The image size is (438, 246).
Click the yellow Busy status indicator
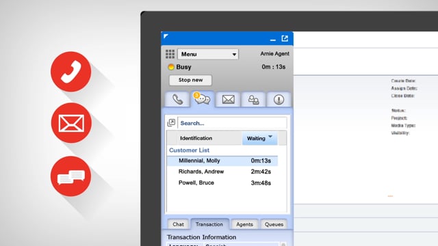(171, 67)
